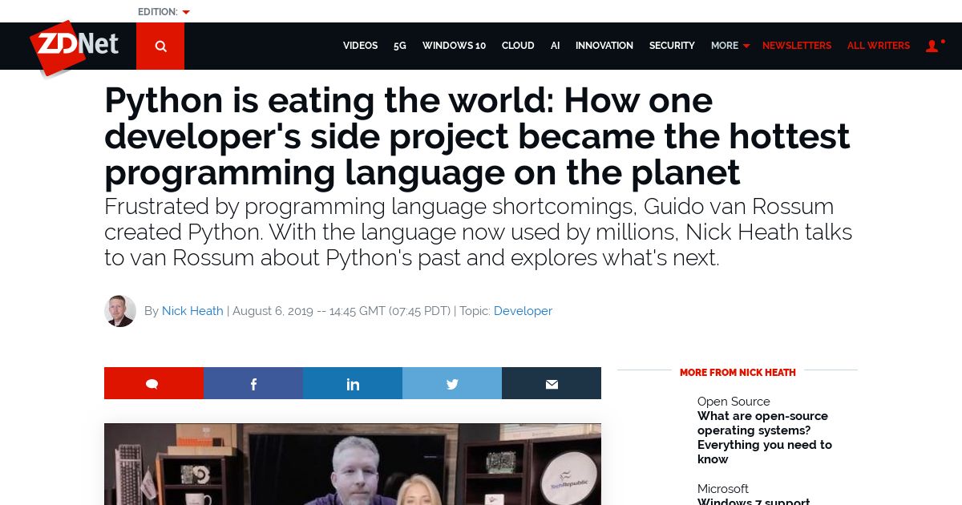Open author Nick Heath's profile link

coord(192,311)
